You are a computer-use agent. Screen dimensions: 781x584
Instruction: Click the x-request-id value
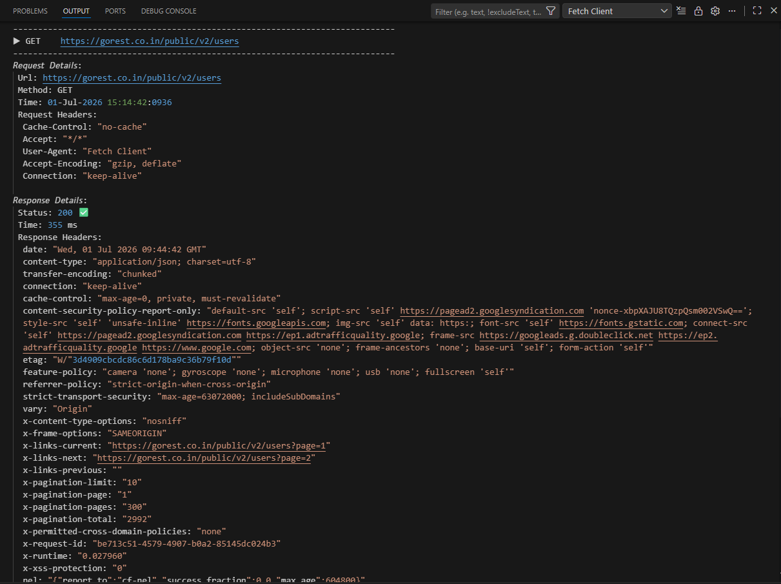[186, 544]
